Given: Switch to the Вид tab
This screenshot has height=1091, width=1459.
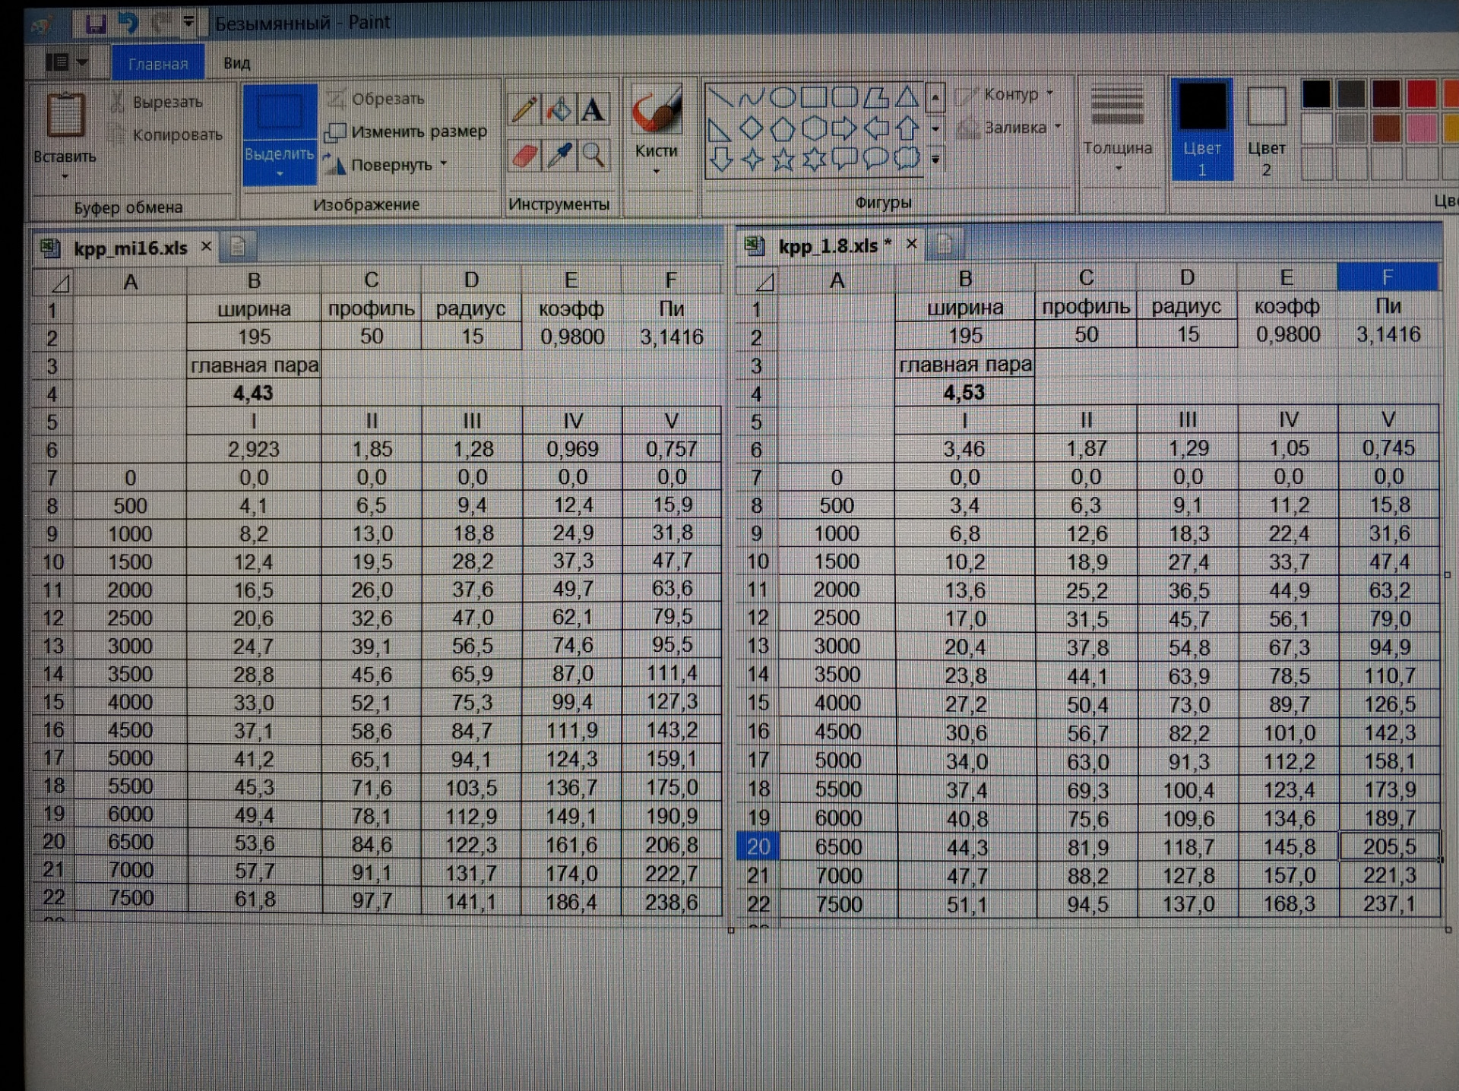Looking at the screenshot, I should pos(236,63).
